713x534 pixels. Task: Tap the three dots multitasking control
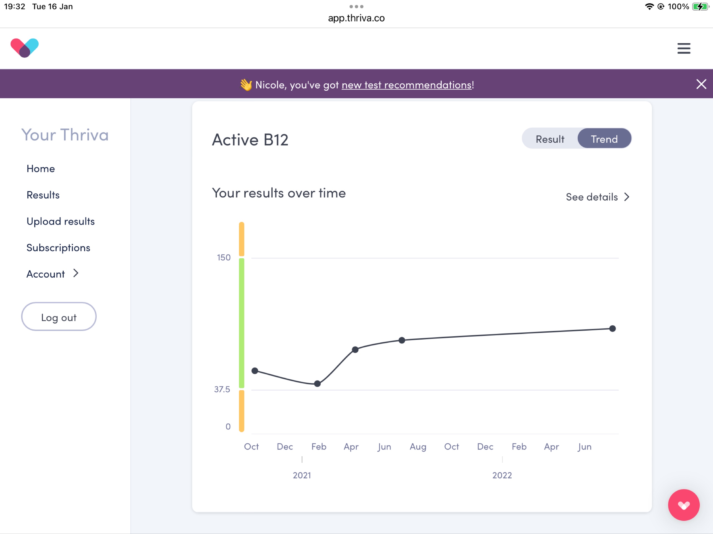click(356, 6)
